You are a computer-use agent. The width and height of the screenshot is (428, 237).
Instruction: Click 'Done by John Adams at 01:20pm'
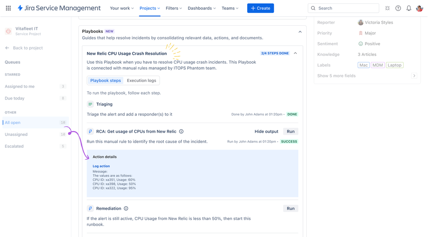point(257,114)
